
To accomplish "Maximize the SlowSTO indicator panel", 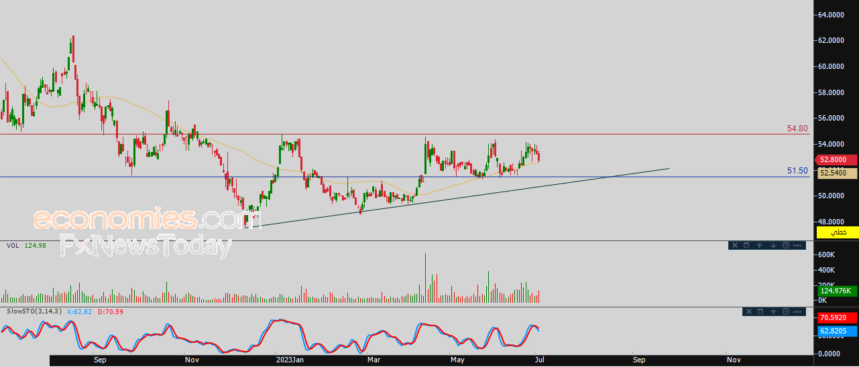I will 760,311.
